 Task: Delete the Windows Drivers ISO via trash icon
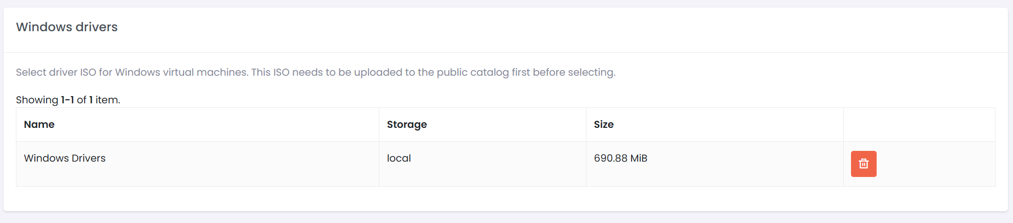pyautogui.click(x=863, y=164)
